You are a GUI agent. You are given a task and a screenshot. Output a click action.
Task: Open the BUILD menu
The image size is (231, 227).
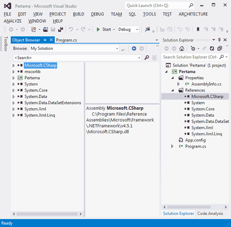tap(78, 14)
